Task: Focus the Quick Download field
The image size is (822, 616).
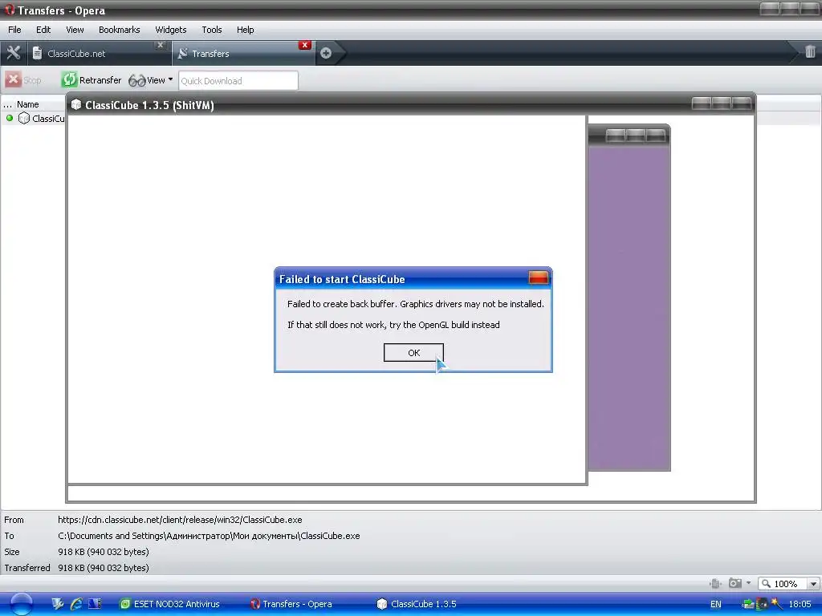Action: point(238,81)
